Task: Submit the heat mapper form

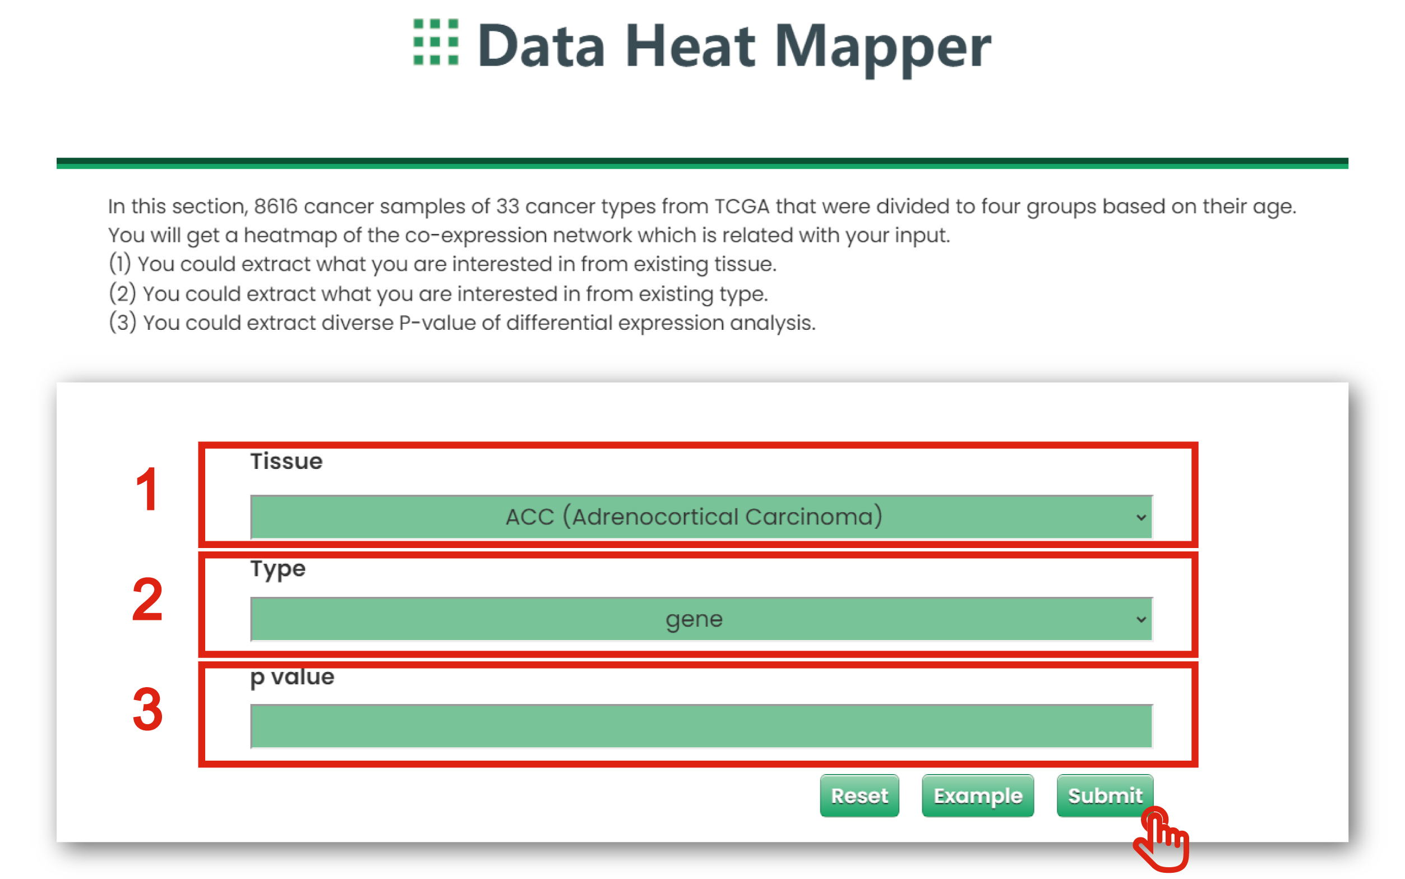Action: (x=1104, y=795)
